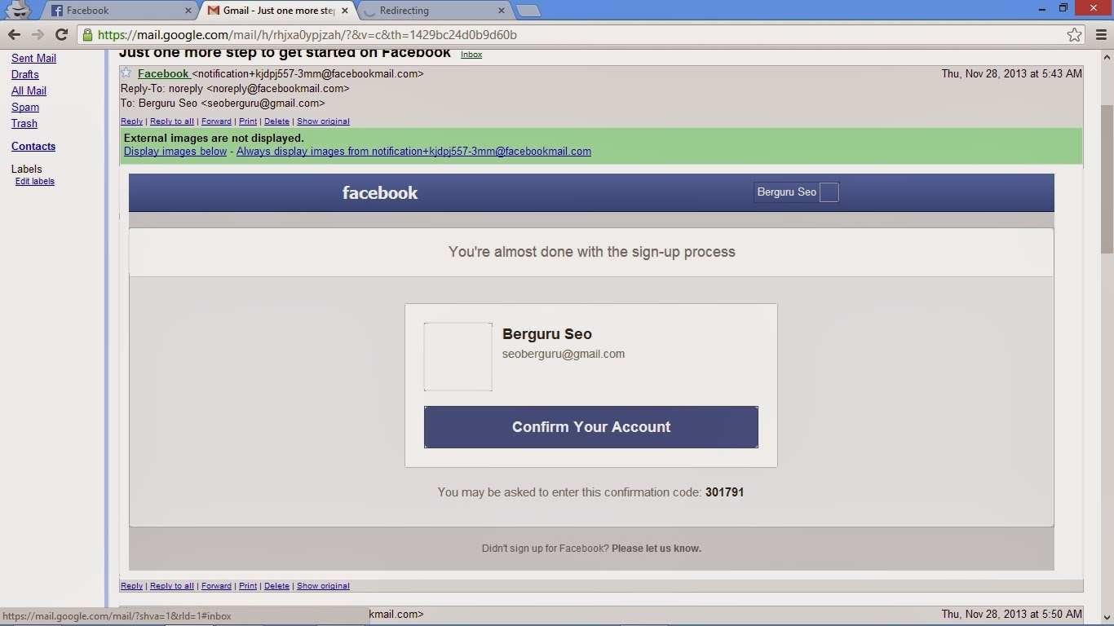Image resolution: width=1114 pixels, height=626 pixels.
Task: Click profile picture placeholder in confirmation card
Action: click(458, 356)
